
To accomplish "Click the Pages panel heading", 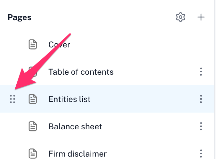I will (x=19, y=17).
